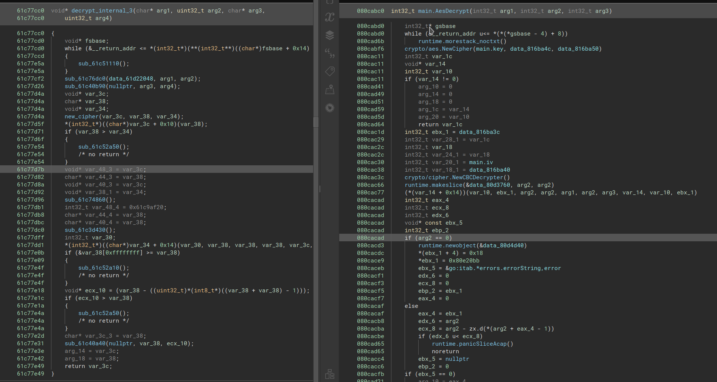Click the Types icon at sidebar top
The width and height of the screenshot is (717, 382).
[330, 2]
